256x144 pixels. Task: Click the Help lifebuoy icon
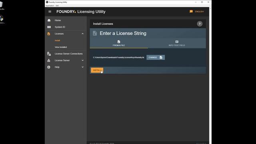coord(49,67)
